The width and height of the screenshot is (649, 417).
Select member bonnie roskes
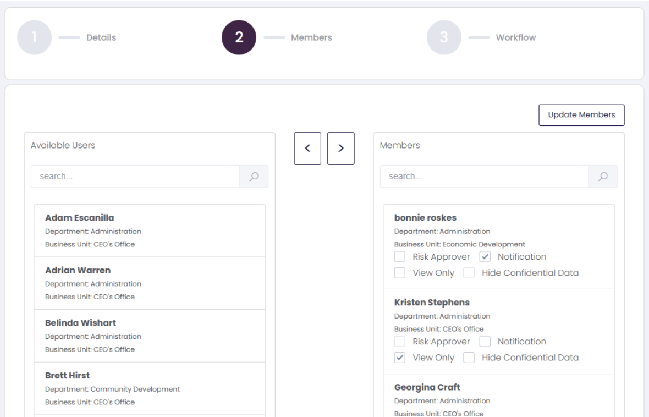[499, 247]
